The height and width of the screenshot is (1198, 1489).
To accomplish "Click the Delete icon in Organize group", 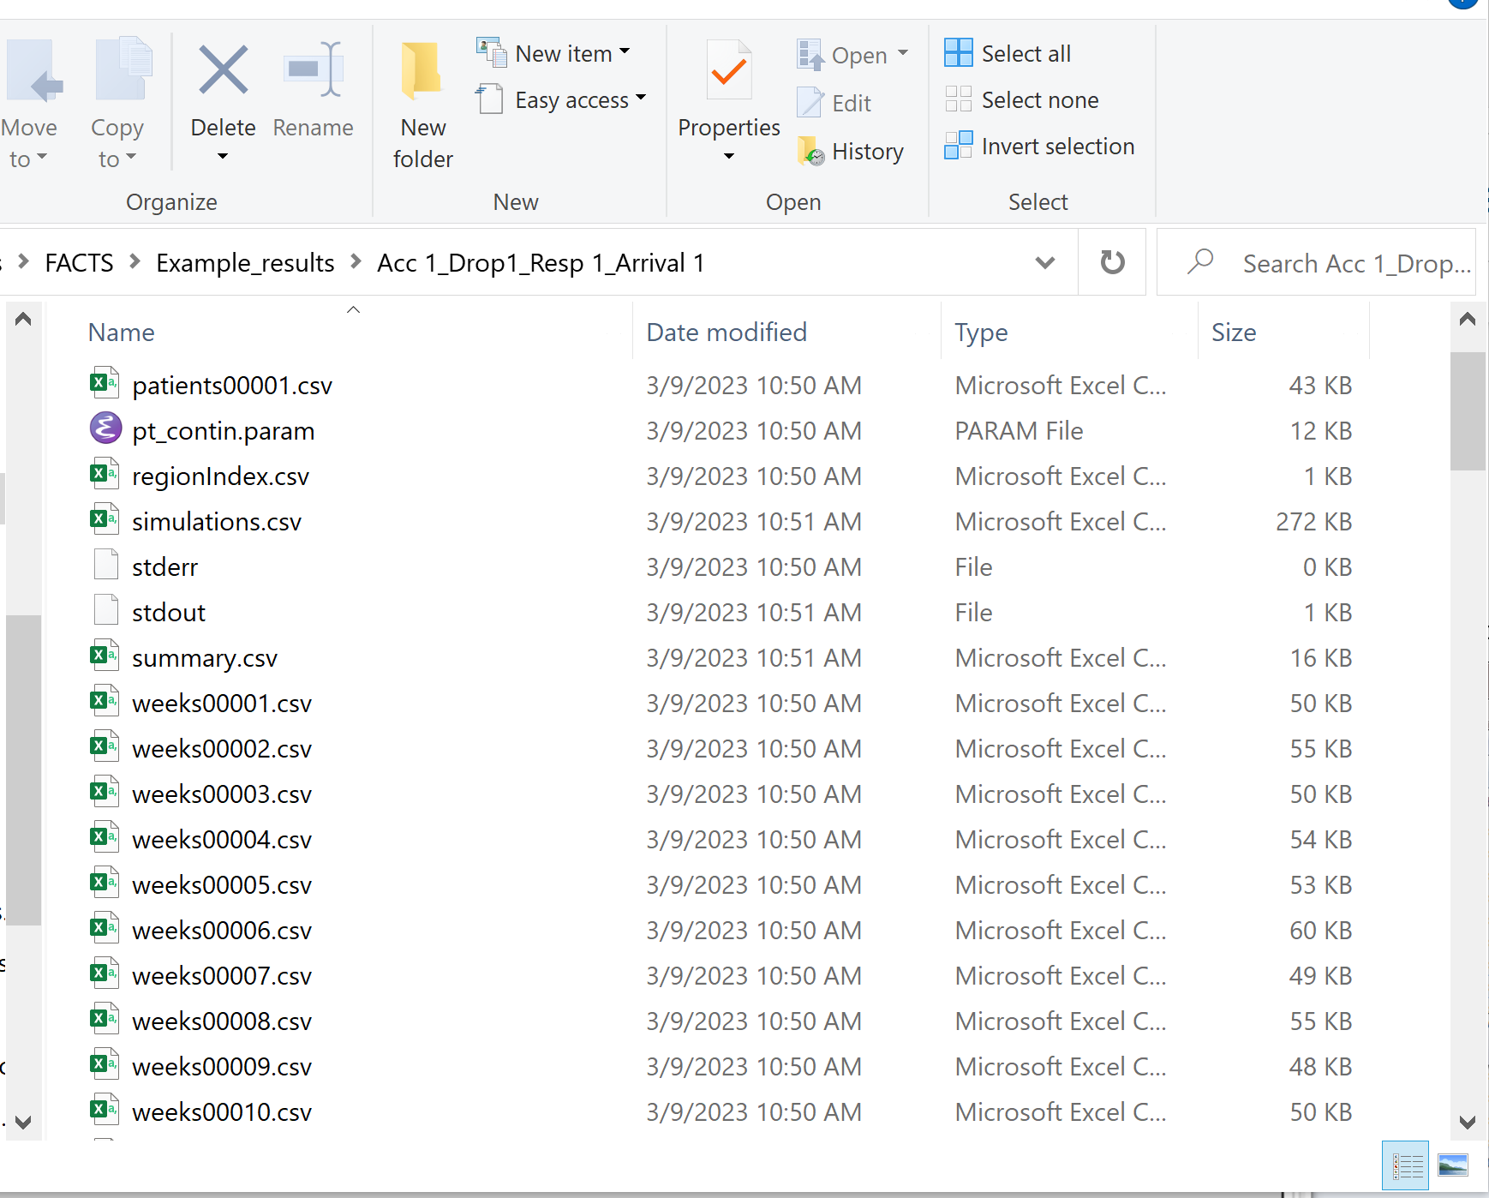I will [223, 71].
